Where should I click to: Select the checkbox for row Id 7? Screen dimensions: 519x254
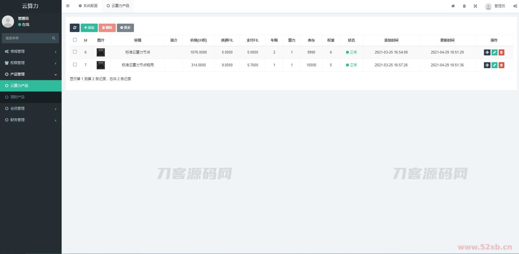75,64
